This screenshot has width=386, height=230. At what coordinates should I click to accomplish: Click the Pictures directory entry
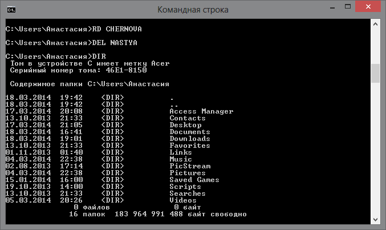coord(188,173)
